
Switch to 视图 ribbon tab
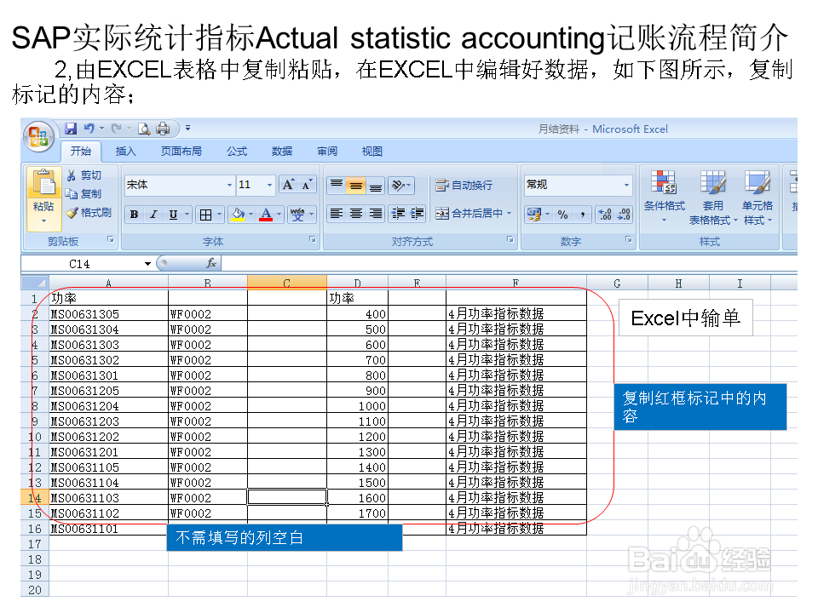pyautogui.click(x=372, y=152)
